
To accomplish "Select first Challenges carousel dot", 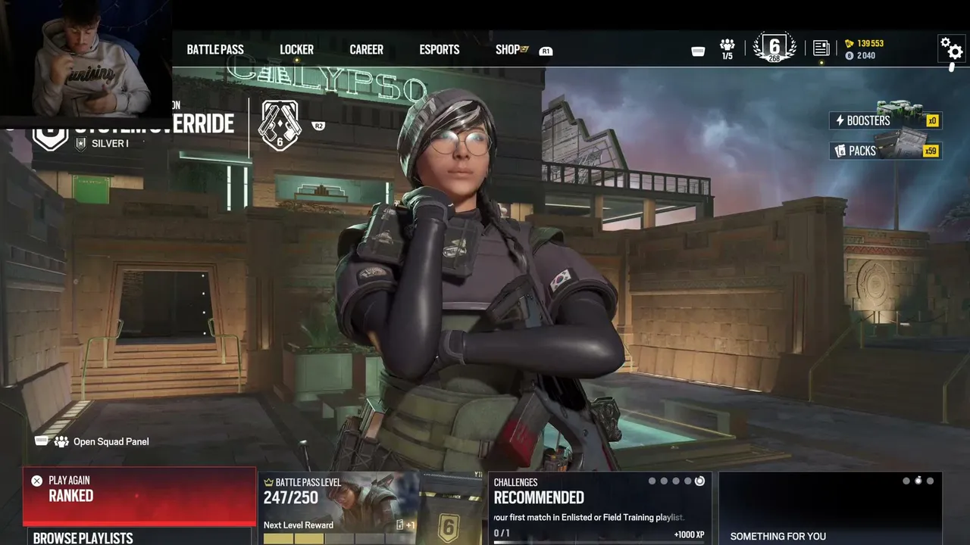I will coord(652,481).
